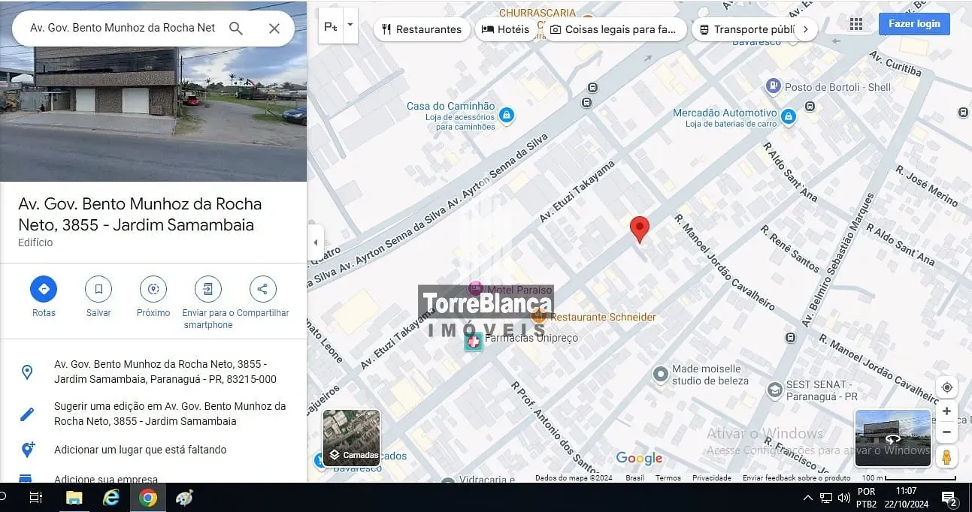Select Mercadão Automotivo map marker
This screenshot has height=512, width=972.
[x=788, y=116]
